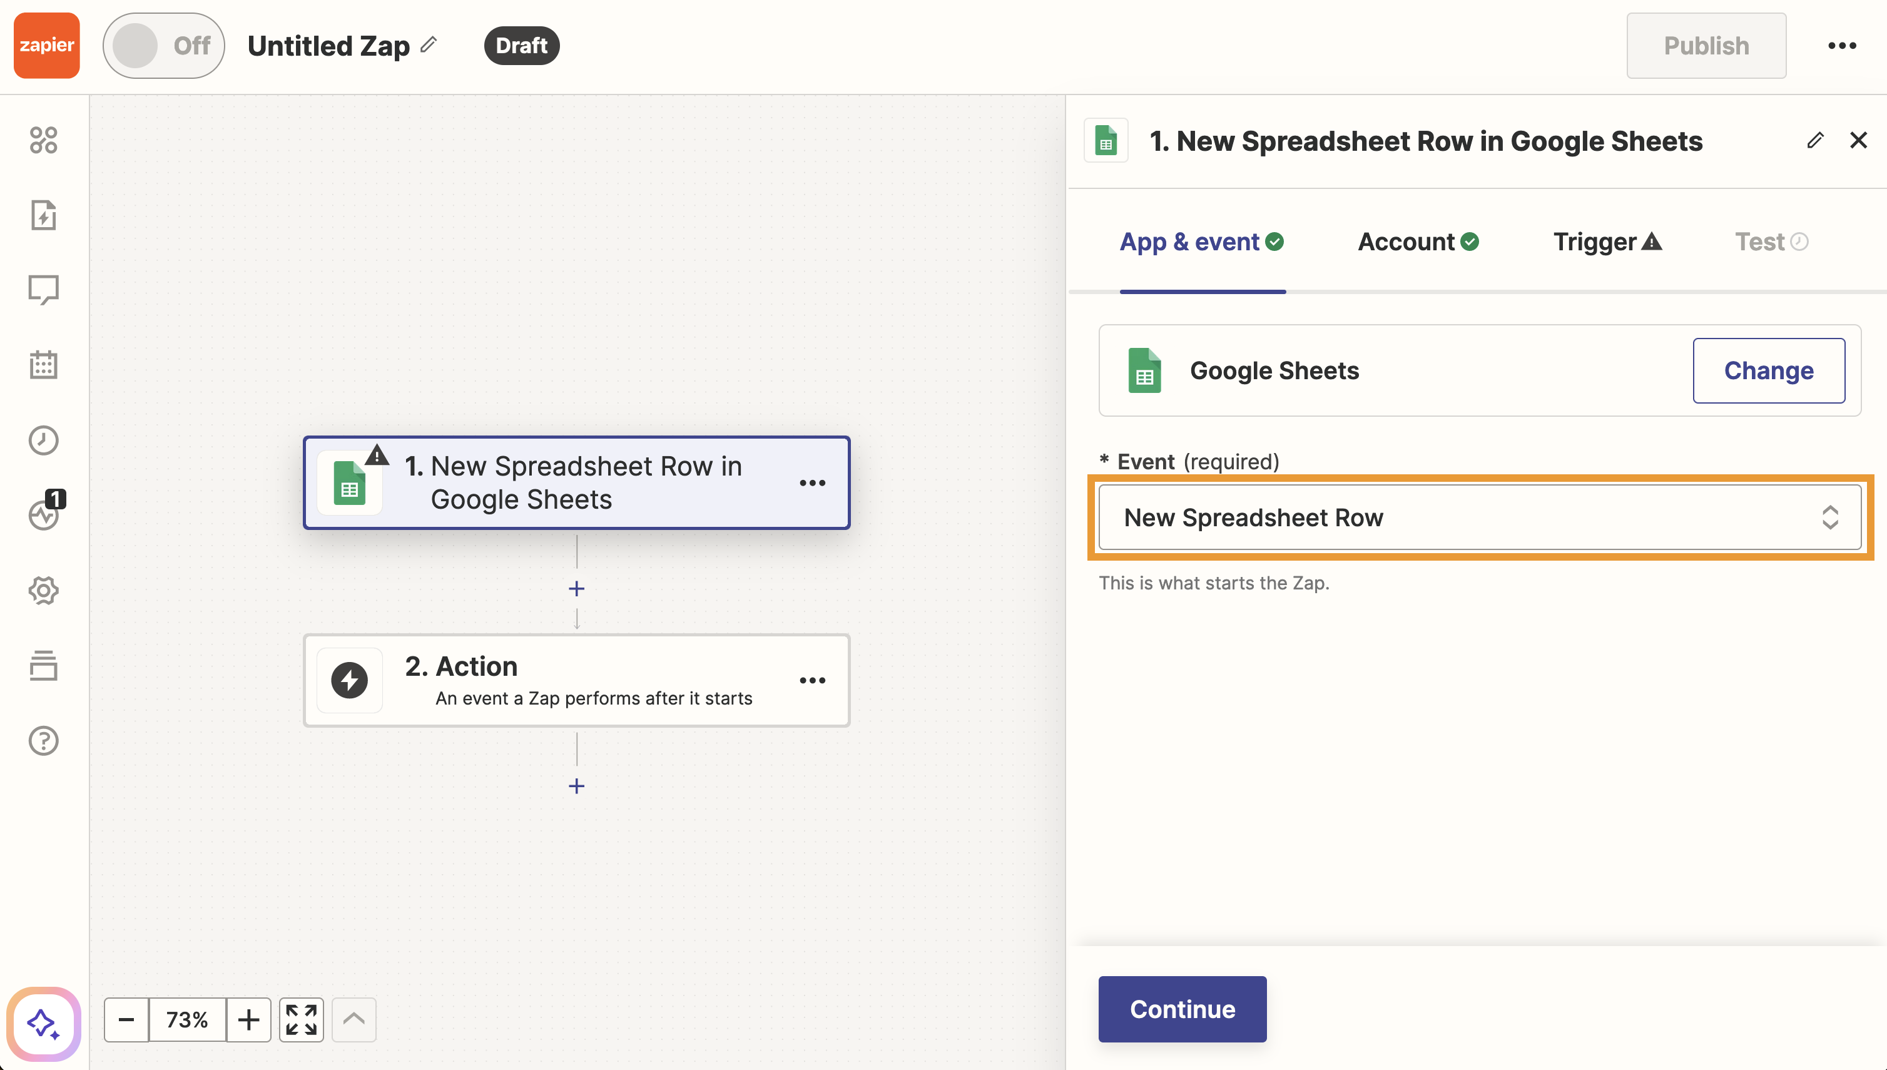Click the Continue button
The height and width of the screenshot is (1070, 1887).
point(1183,1009)
